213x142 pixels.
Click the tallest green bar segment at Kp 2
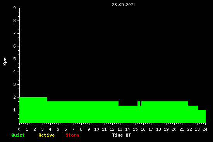33,110
